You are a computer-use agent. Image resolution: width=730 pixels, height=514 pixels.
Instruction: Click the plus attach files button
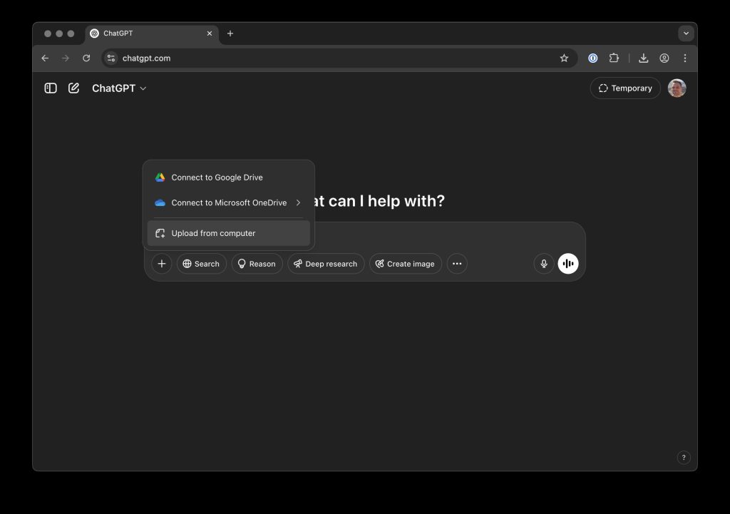click(x=162, y=264)
